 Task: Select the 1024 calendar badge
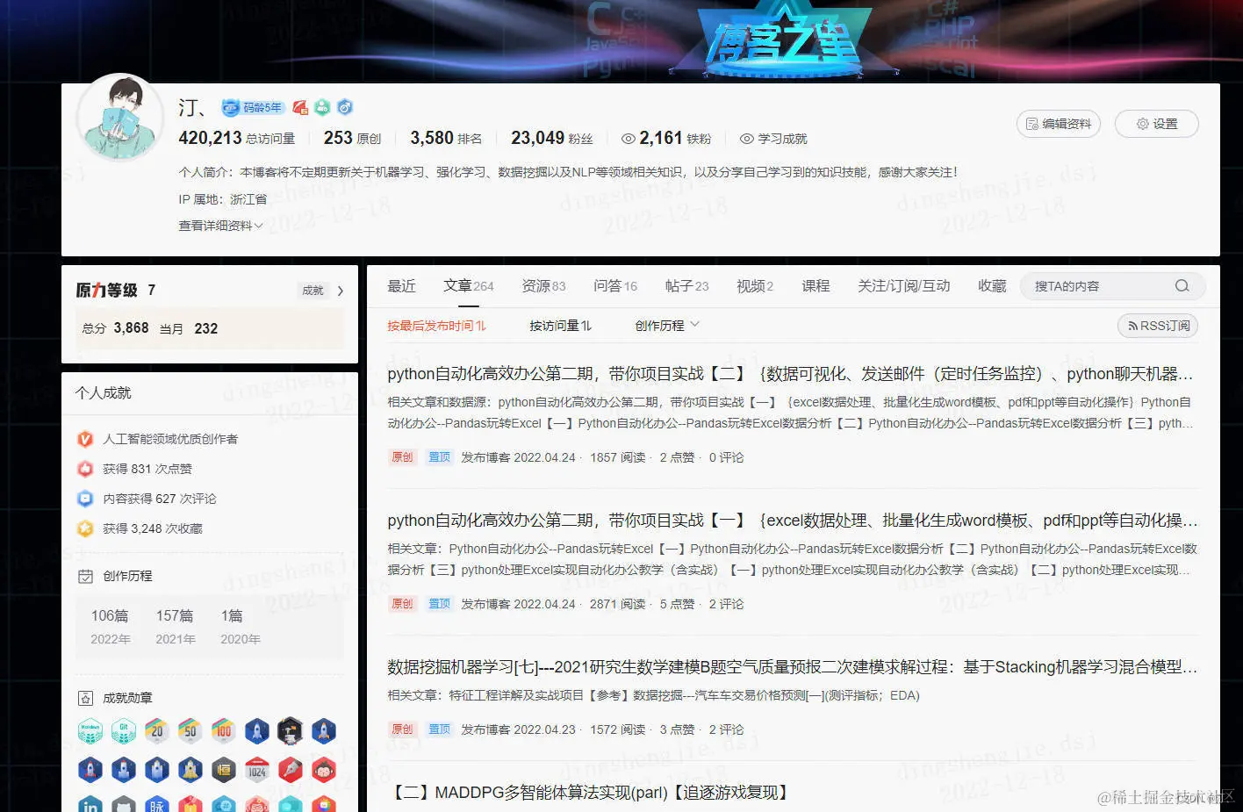point(257,770)
